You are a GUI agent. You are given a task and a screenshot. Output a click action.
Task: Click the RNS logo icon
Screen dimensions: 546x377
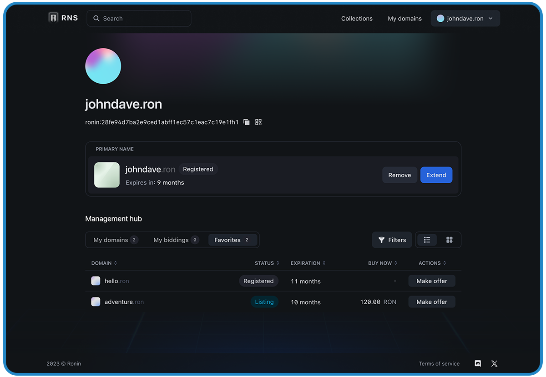pos(53,18)
